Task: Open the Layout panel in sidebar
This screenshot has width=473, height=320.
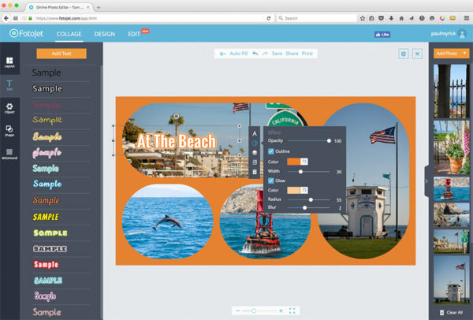Action: [x=9, y=62]
